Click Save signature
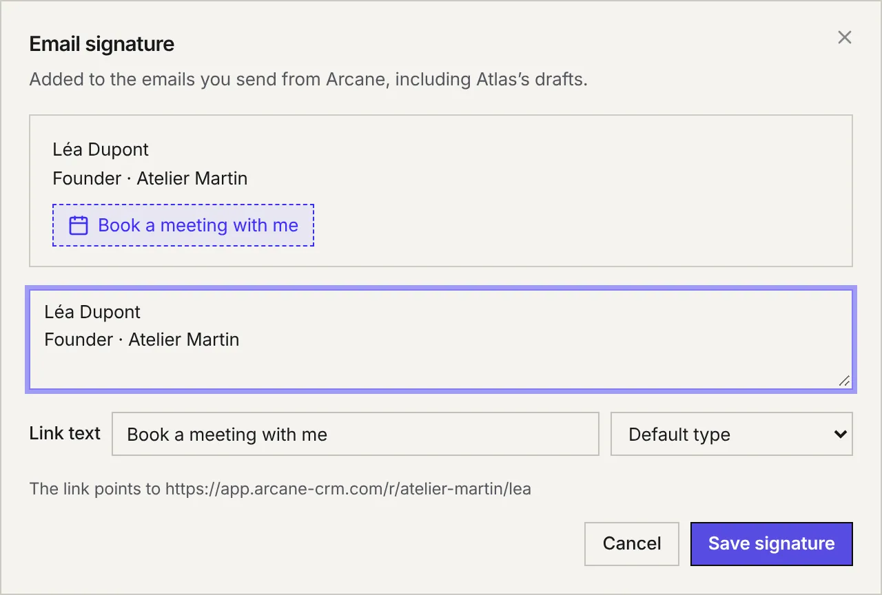Image resolution: width=882 pixels, height=595 pixels. tap(772, 544)
